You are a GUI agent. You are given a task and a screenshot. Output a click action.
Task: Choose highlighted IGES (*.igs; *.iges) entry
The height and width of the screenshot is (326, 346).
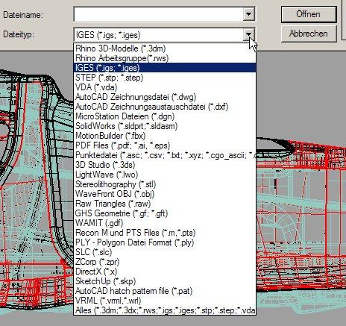click(165, 68)
